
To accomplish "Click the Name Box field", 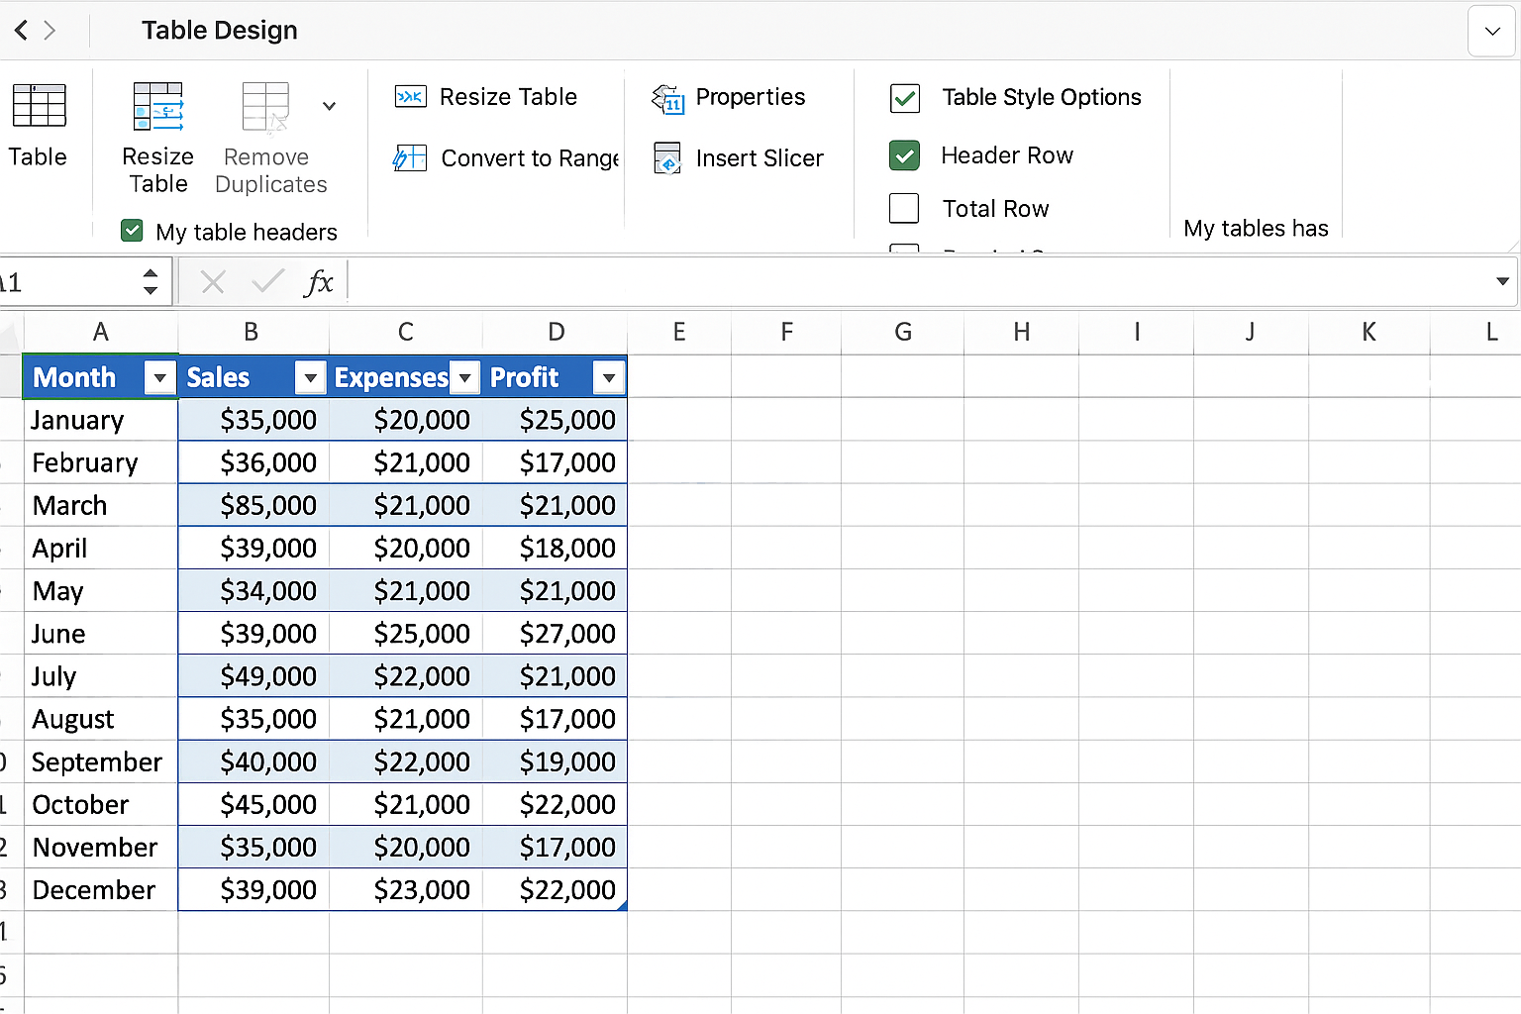I will [x=69, y=282].
